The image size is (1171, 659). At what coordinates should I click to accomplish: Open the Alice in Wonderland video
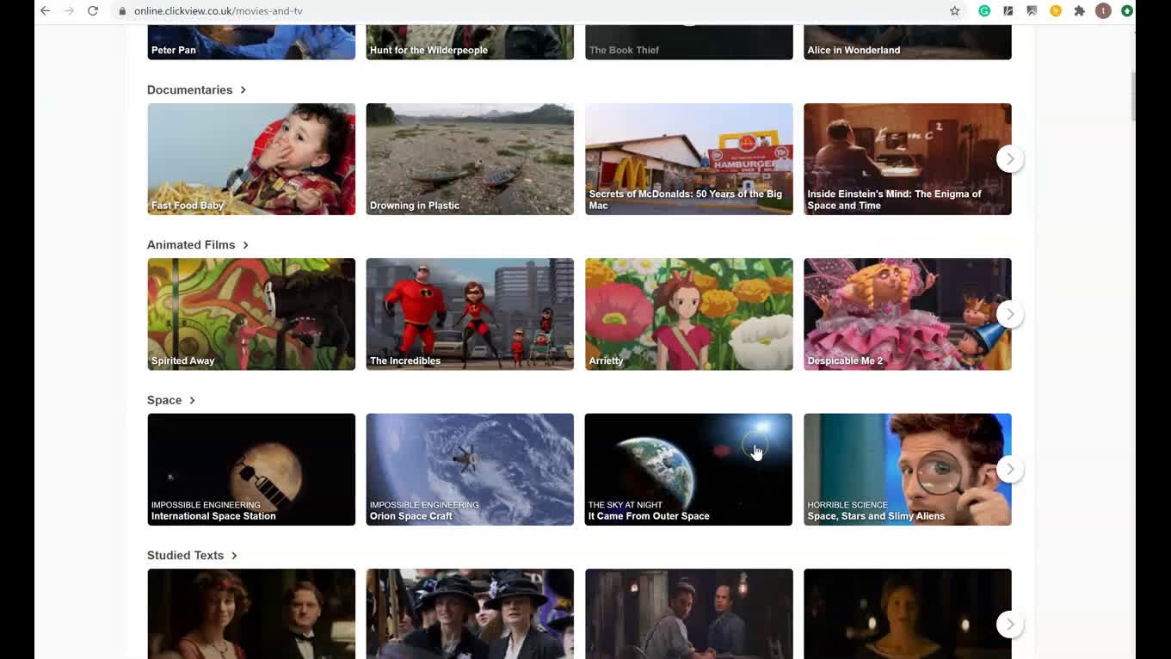[908, 42]
